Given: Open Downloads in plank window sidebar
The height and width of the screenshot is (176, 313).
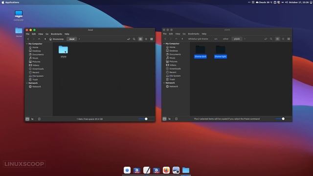Looking at the screenshot, I should [173, 69].
